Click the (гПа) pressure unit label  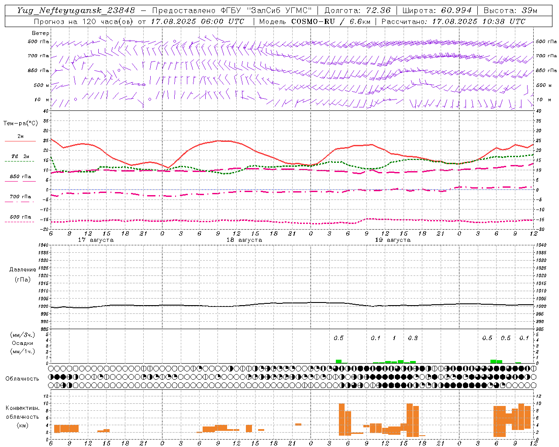(23, 279)
